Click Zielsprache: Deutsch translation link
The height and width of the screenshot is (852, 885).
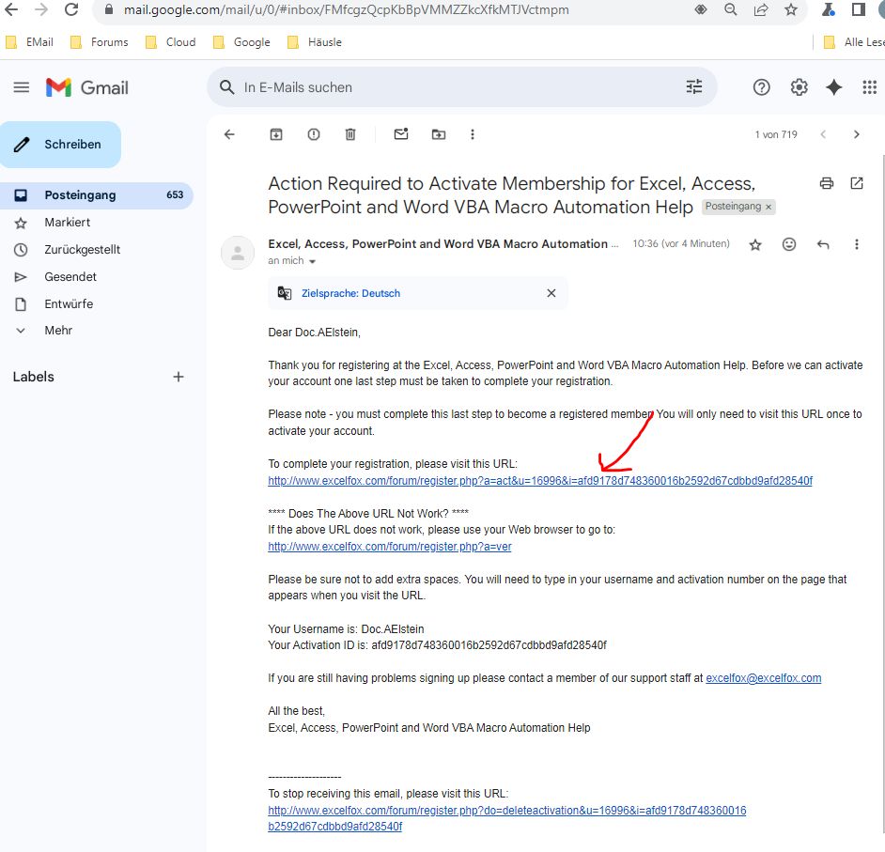click(350, 293)
